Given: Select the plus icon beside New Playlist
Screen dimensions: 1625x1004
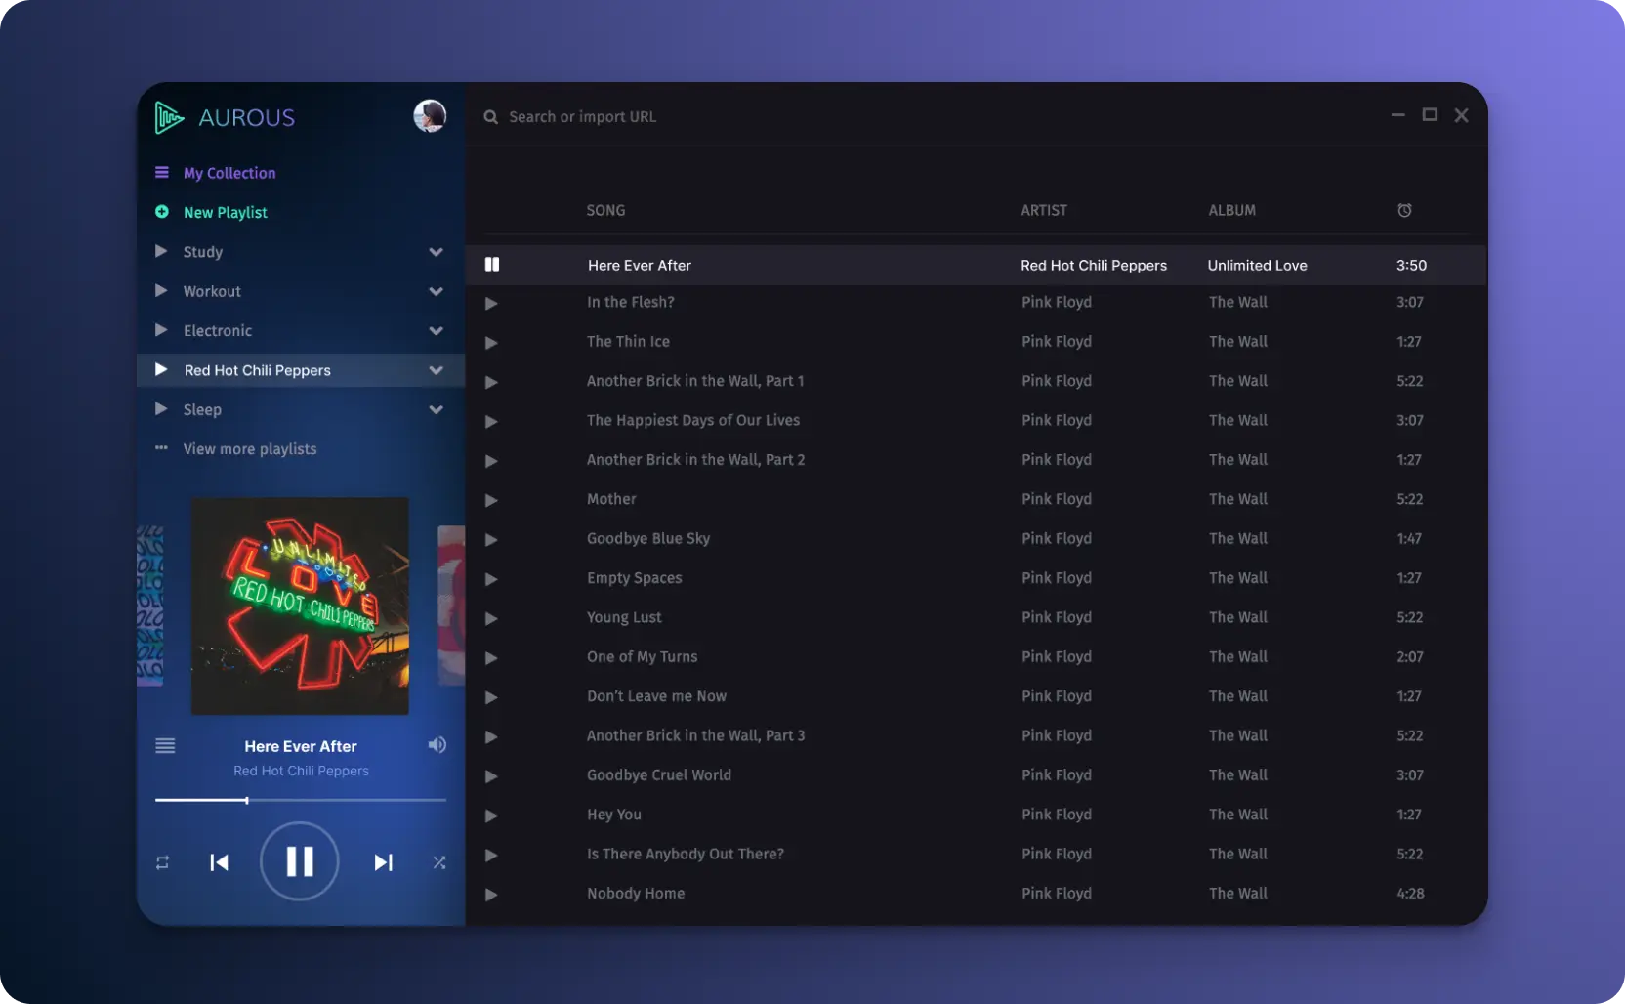Looking at the screenshot, I should click(x=161, y=212).
